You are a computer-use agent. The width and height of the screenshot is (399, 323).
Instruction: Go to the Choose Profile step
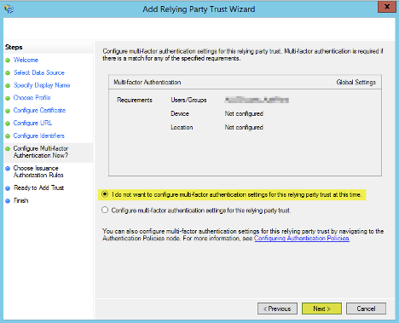32,98
